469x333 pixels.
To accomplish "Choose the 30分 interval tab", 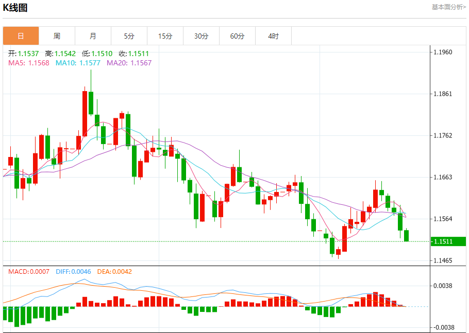I will [x=202, y=36].
